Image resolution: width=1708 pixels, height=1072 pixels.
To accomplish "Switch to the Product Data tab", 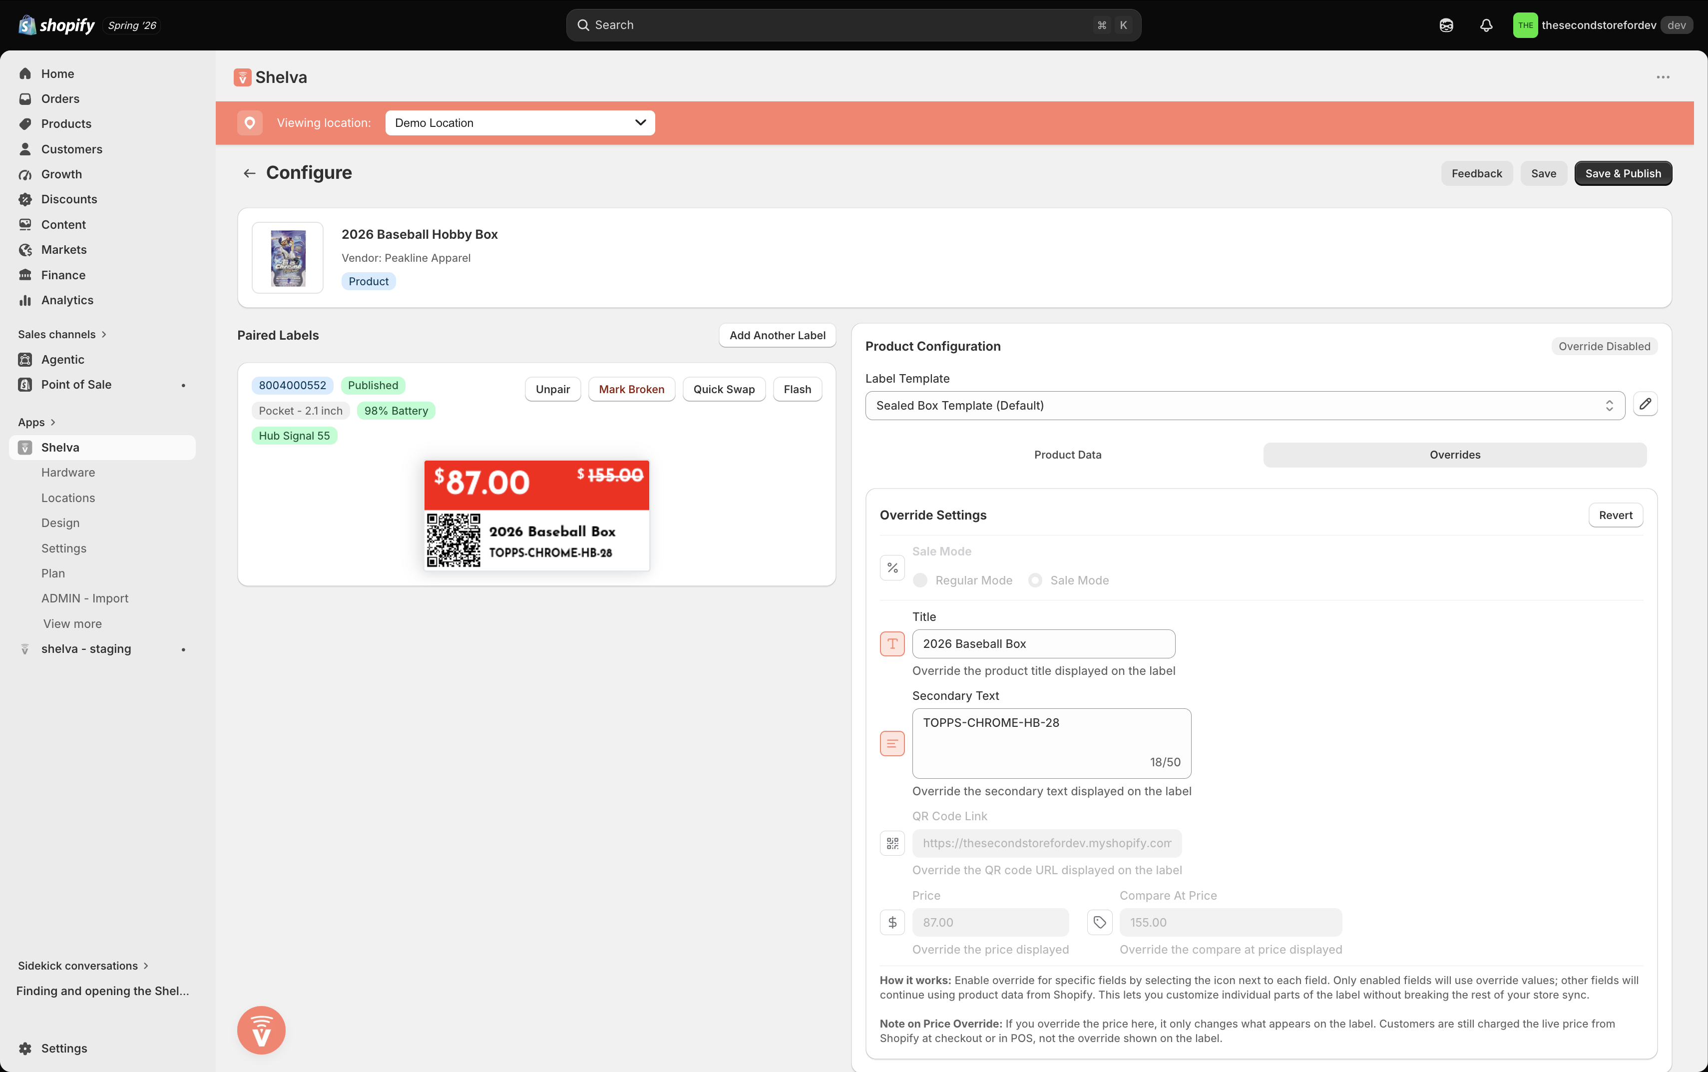I will coord(1067,455).
